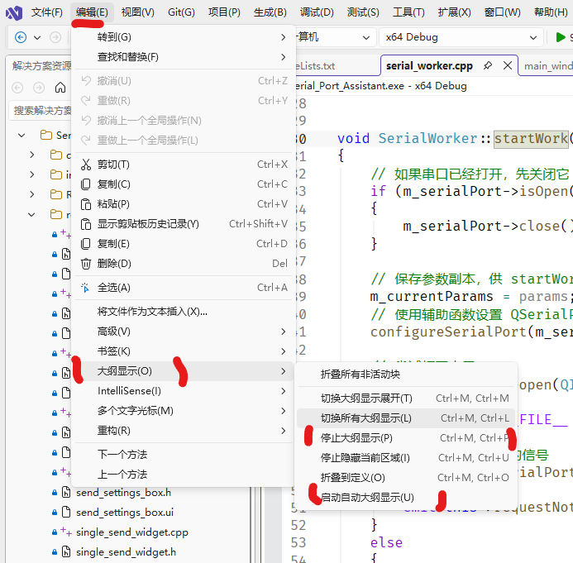The width and height of the screenshot is (573, 563).
Task: Select single_send_widget.h in Solution Explorer
Action: tap(126, 552)
